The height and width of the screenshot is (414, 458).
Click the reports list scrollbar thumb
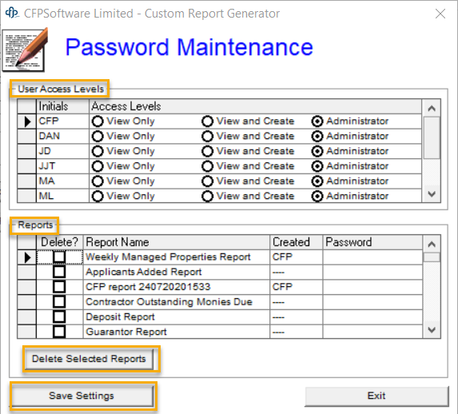(432, 257)
